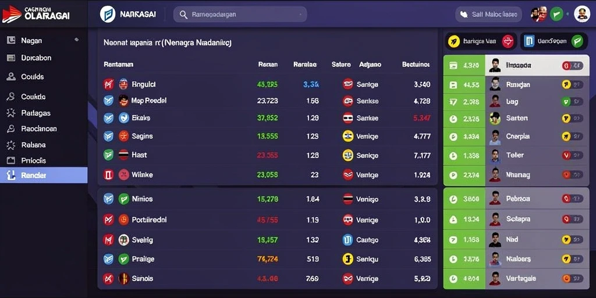The width and height of the screenshot is (596, 298).
Task: Click the Vartagale player thumbnail
Action: 495,279
